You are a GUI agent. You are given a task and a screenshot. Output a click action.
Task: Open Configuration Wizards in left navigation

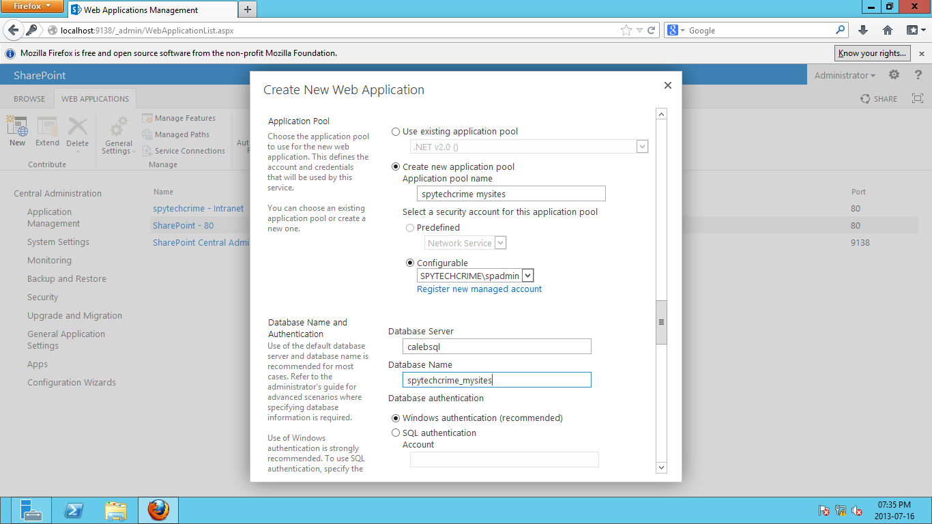click(72, 383)
